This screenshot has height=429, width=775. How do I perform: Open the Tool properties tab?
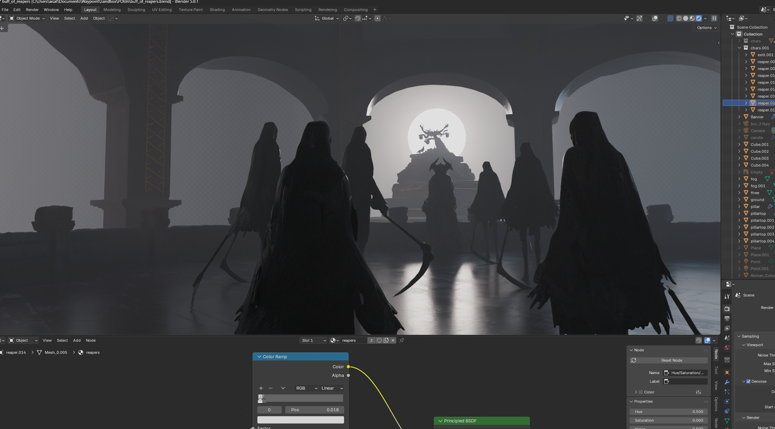pyautogui.click(x=727, y=296)
